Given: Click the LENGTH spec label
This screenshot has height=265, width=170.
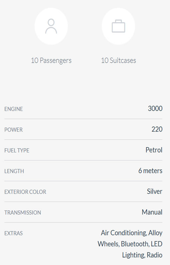Looking at the screenshot, I should tap(14, 171).
